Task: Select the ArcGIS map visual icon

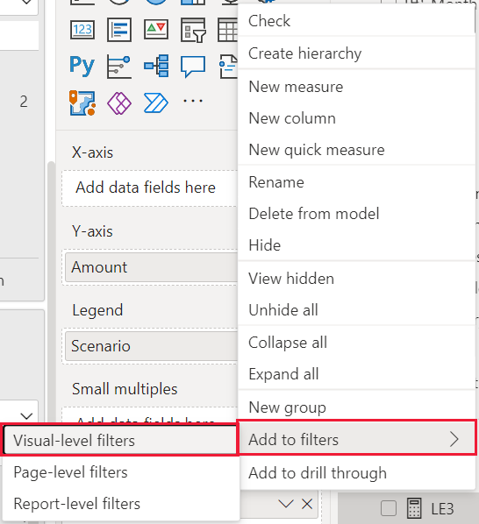Action: (x=82, y=103)
